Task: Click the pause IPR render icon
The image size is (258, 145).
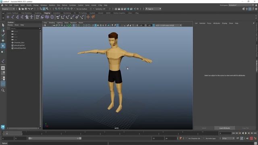Action: (137, 9)
